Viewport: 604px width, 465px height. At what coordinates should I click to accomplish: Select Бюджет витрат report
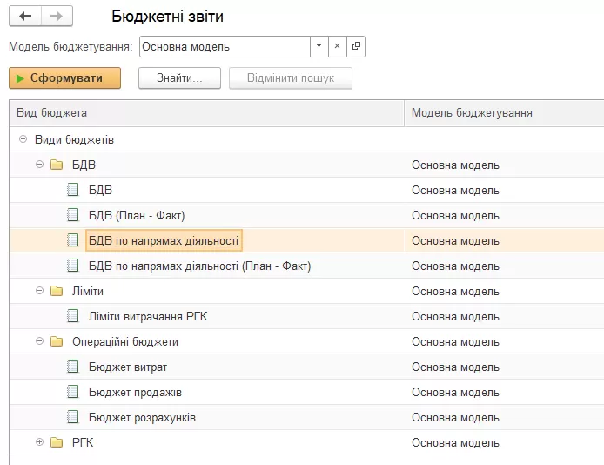(128, 367)
